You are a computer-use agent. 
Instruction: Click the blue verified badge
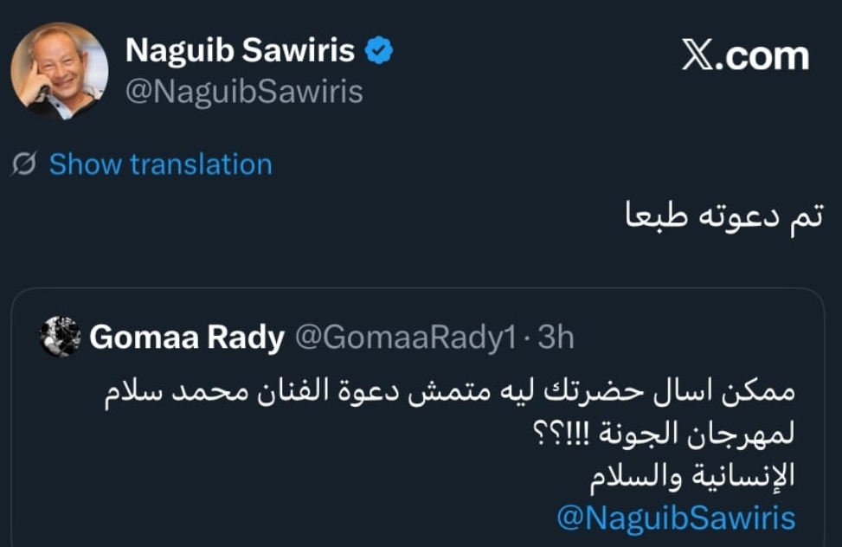378,51
